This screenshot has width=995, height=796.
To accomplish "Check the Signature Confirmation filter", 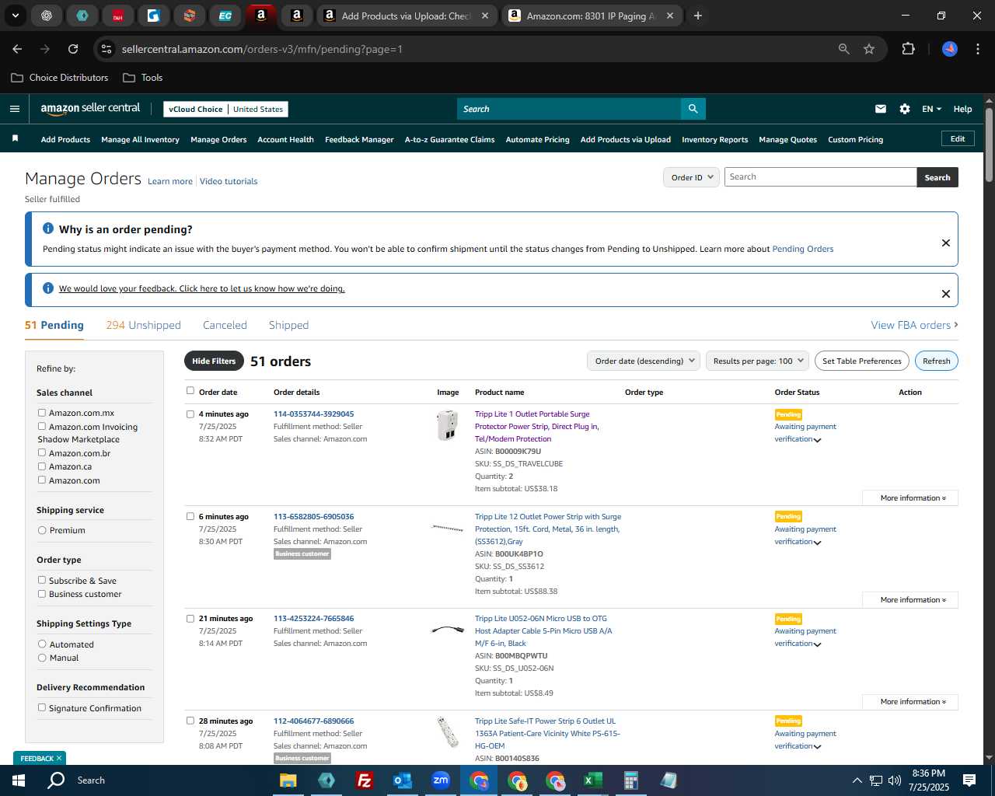I will (x=42, y=707).
